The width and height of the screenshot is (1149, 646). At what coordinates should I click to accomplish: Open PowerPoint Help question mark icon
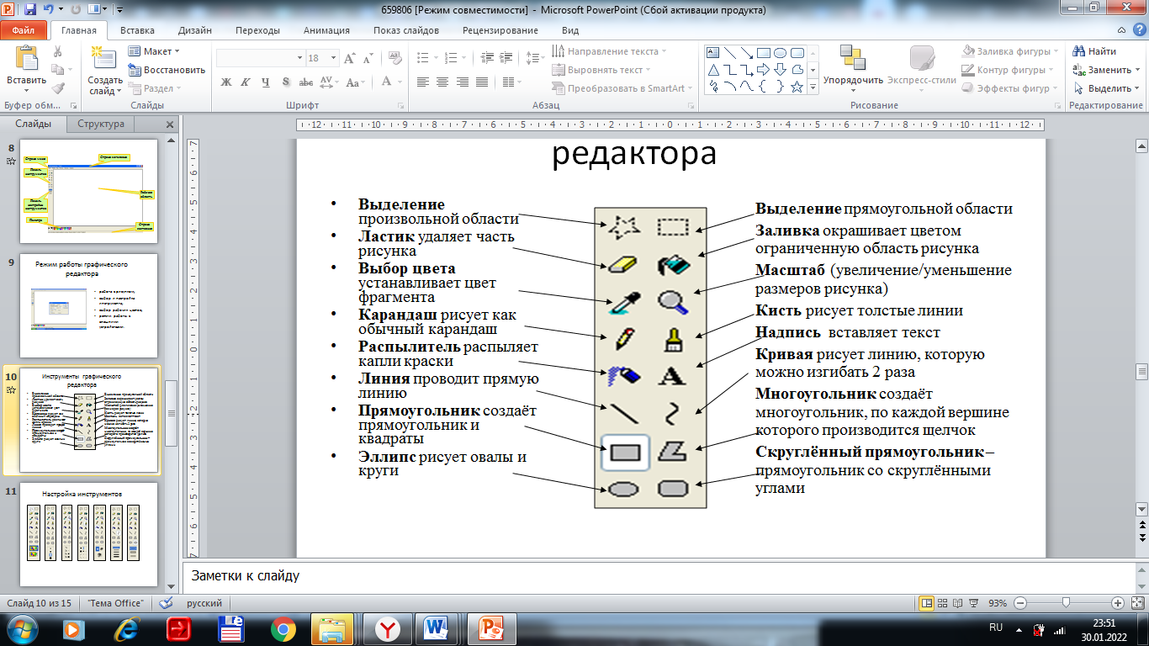(1138, 30)
